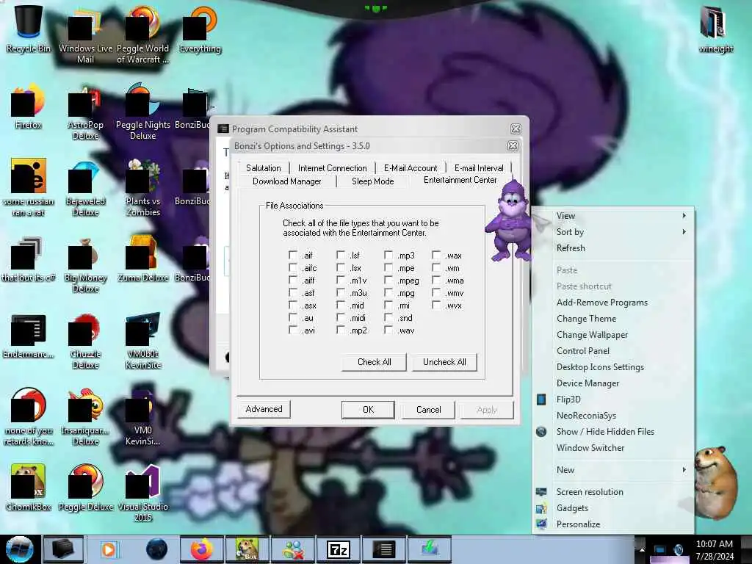This screenshot has width=752, height=564.
Task: Enable the .wav file association
Action: pyautogui.click(x=388, y=330)
